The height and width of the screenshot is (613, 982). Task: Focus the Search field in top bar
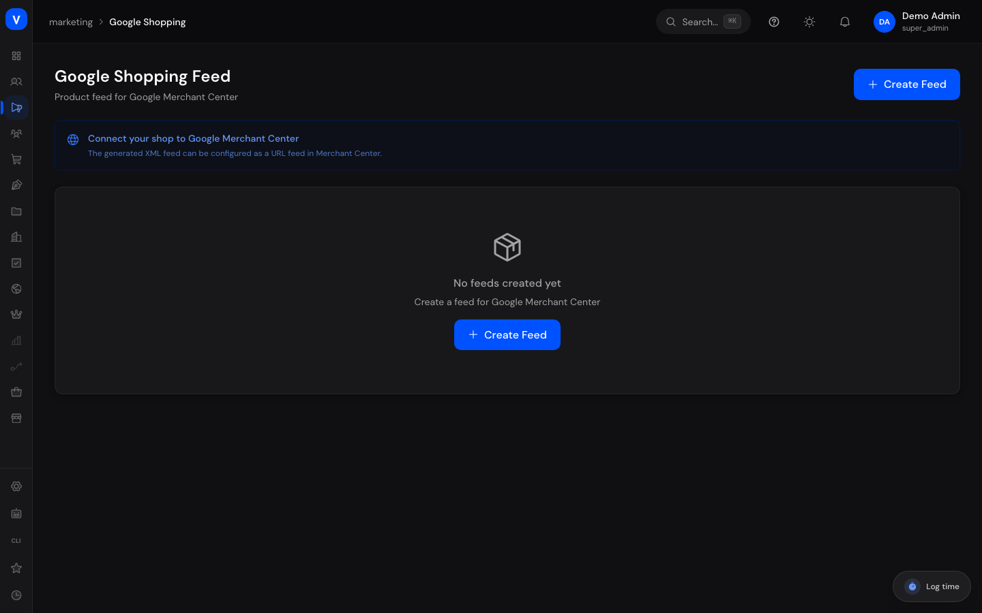point(703,22)
